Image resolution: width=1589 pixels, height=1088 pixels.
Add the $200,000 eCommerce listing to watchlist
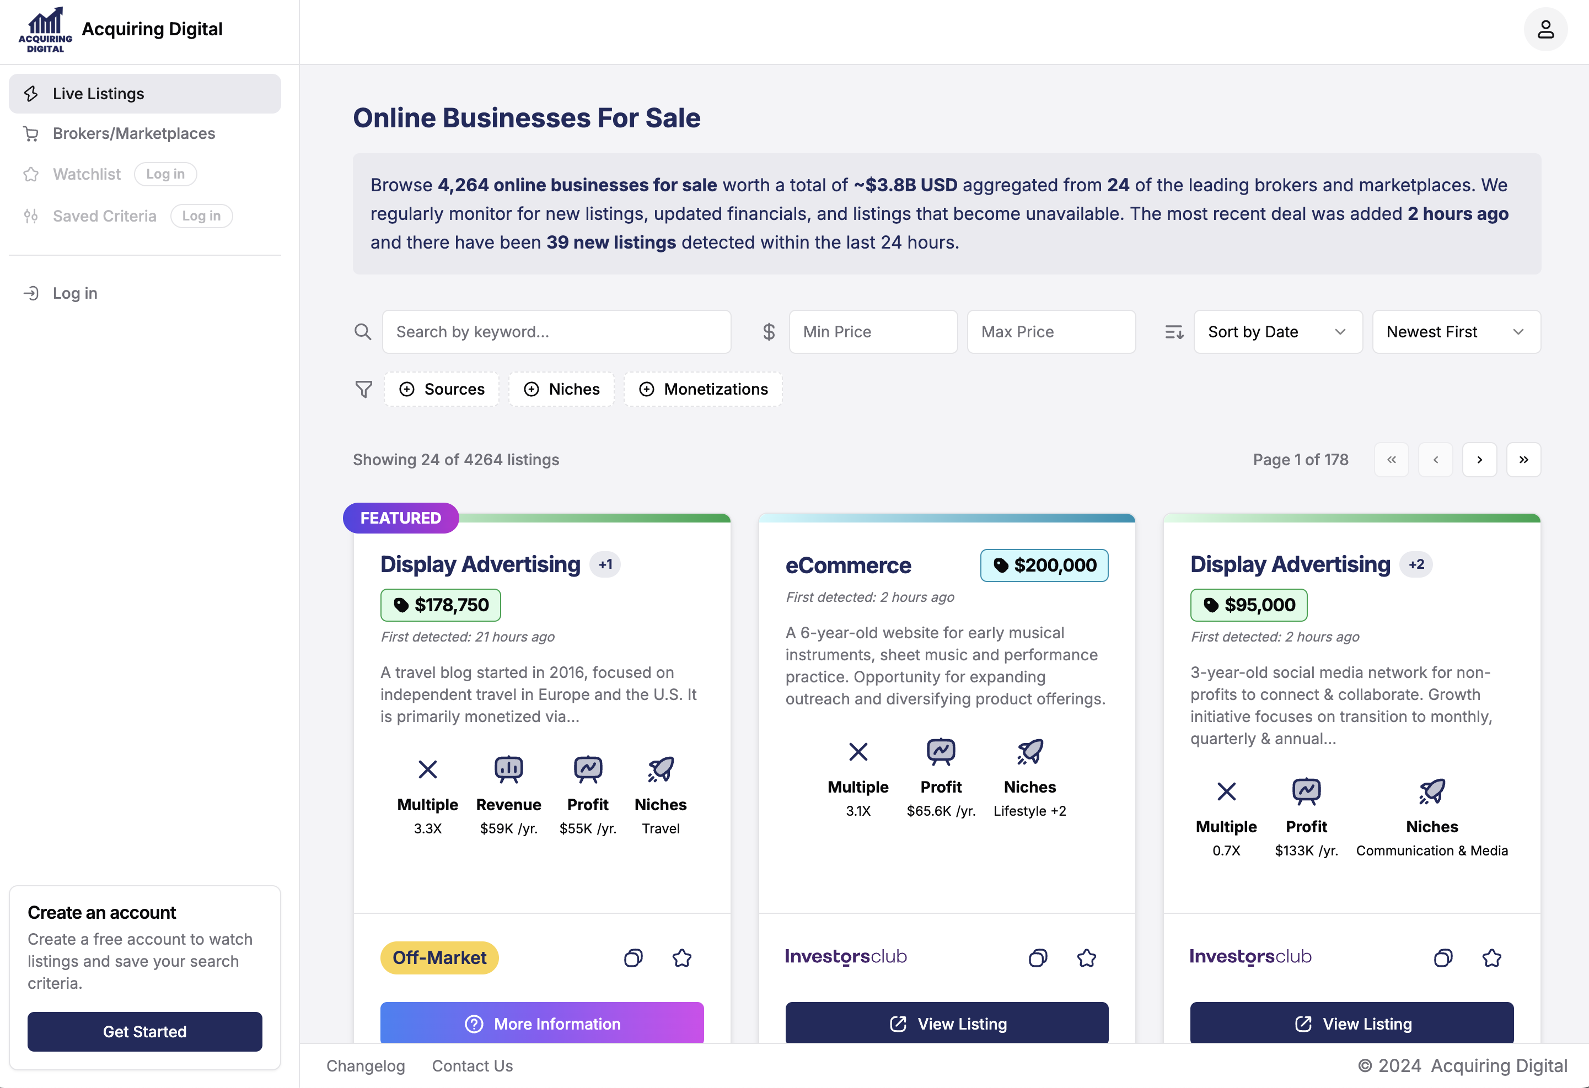pyautogui.click(x=1087, y=957)
